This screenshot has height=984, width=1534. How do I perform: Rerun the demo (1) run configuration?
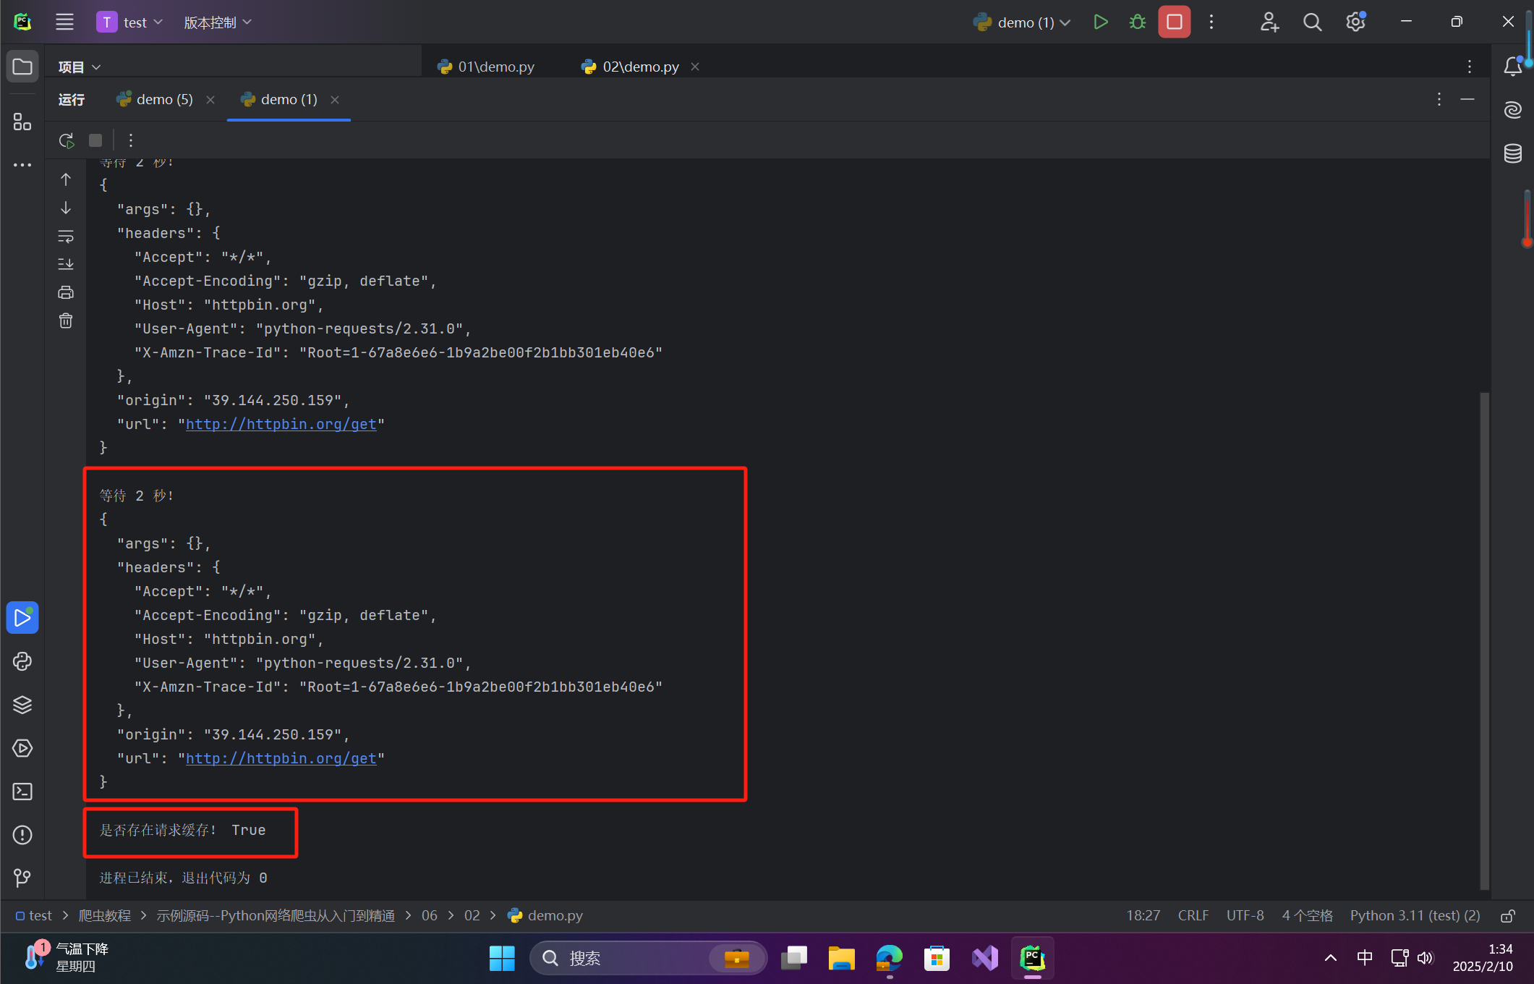point(65,140)
